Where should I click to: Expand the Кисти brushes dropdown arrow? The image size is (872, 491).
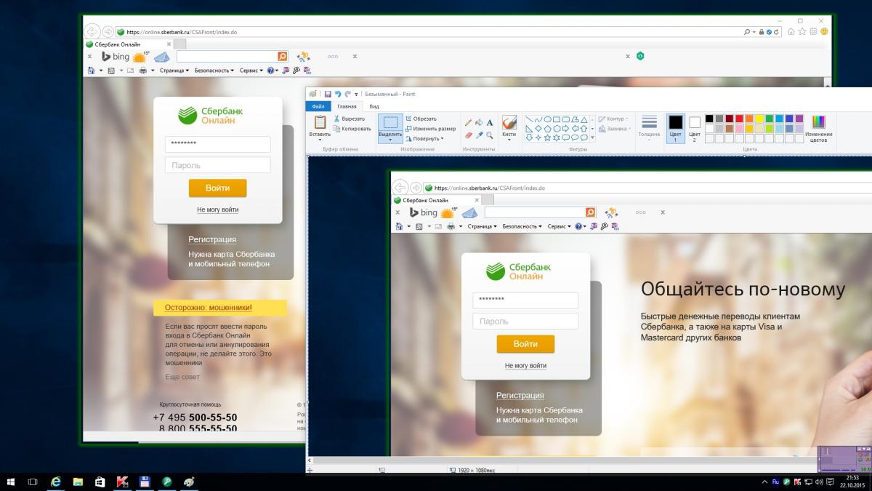(509, 139)
